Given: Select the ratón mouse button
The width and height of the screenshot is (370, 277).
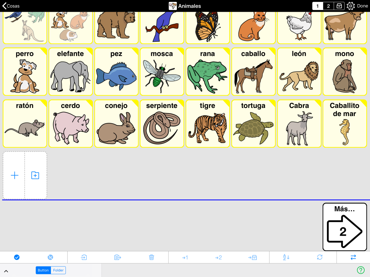Looking at the screenshot, I should coord(25,124).
